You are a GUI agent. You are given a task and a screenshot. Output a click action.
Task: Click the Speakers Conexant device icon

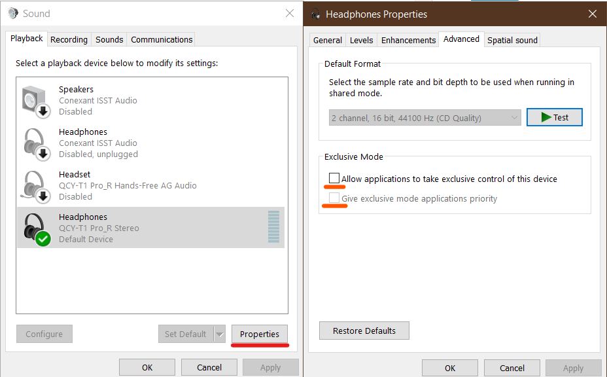(36, 101)
